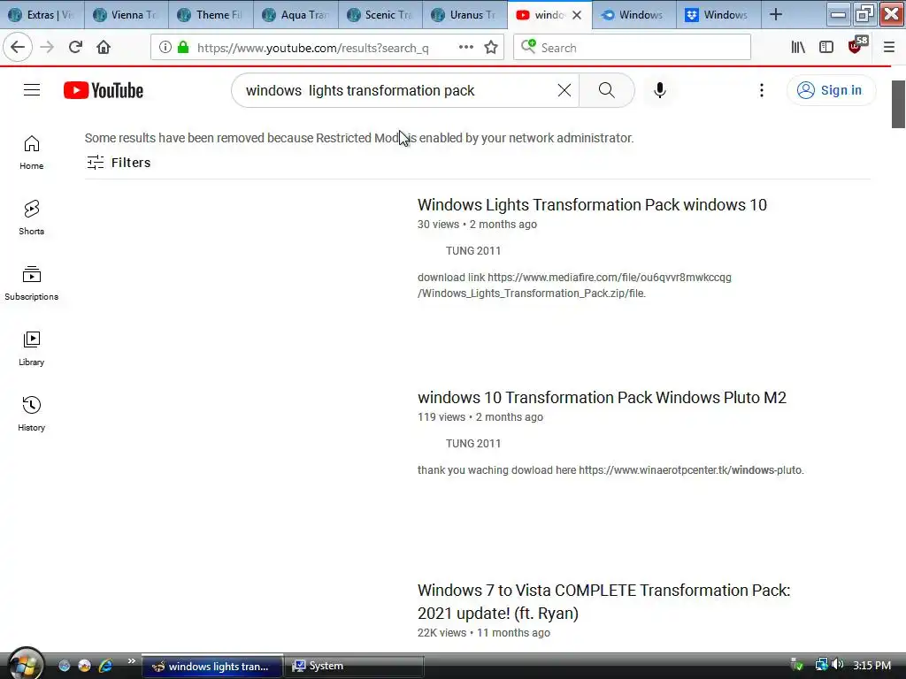906x679 pixels.
Task: Click the 3:15 PM clock
Action: (871, 665)
